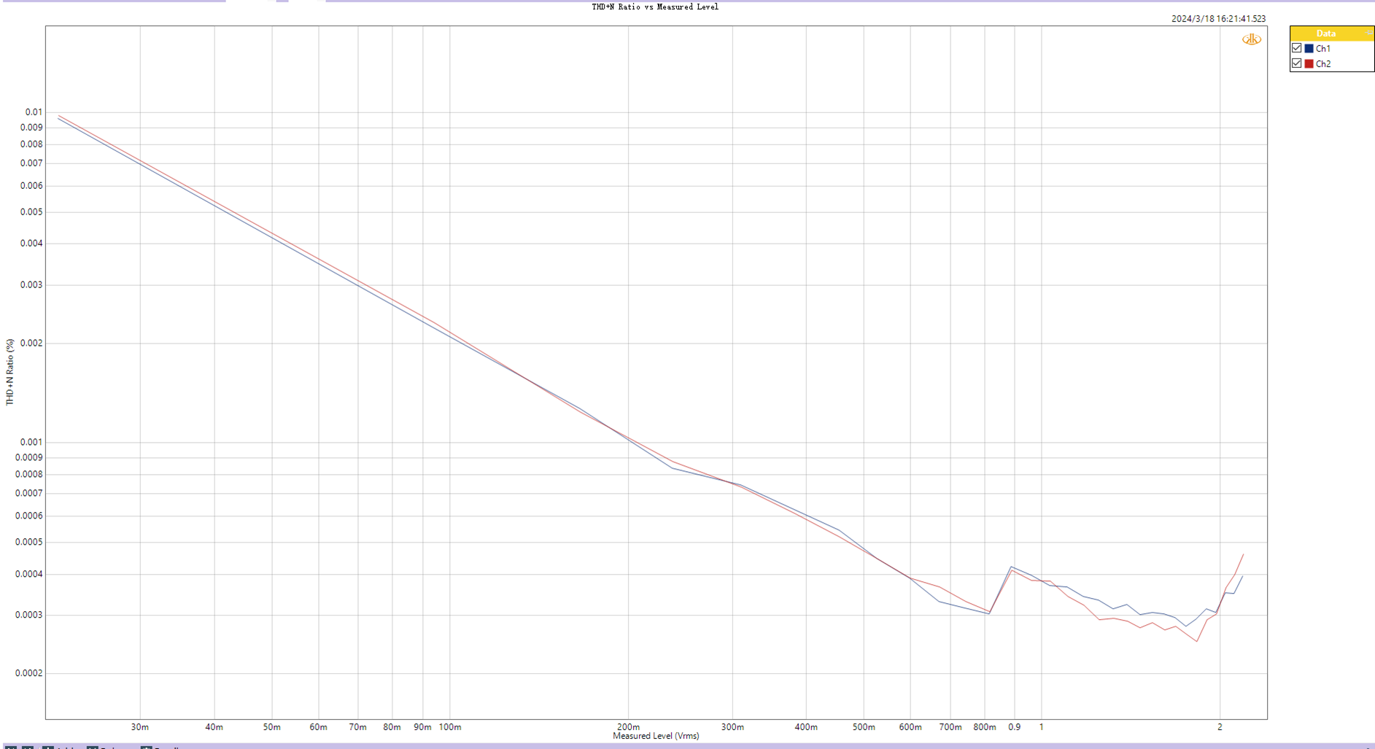Click the 0.9 X-axis tick label
Viewport: 1375px width, 749px height.
tap(1015, 727)
